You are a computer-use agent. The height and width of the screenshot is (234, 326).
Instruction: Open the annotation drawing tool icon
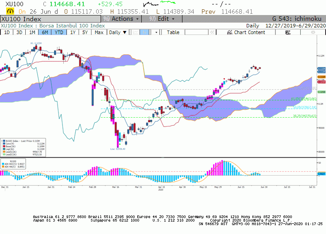click(288, 32)
